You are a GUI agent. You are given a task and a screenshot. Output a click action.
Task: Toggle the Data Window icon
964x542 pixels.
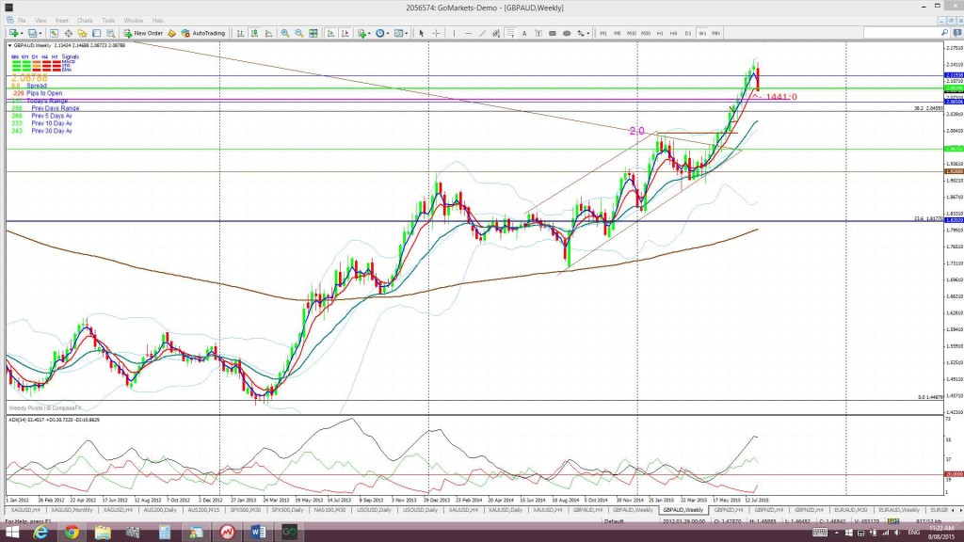(x=68, y=33)
